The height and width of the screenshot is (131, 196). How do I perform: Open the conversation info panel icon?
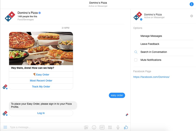coord(192,4)
